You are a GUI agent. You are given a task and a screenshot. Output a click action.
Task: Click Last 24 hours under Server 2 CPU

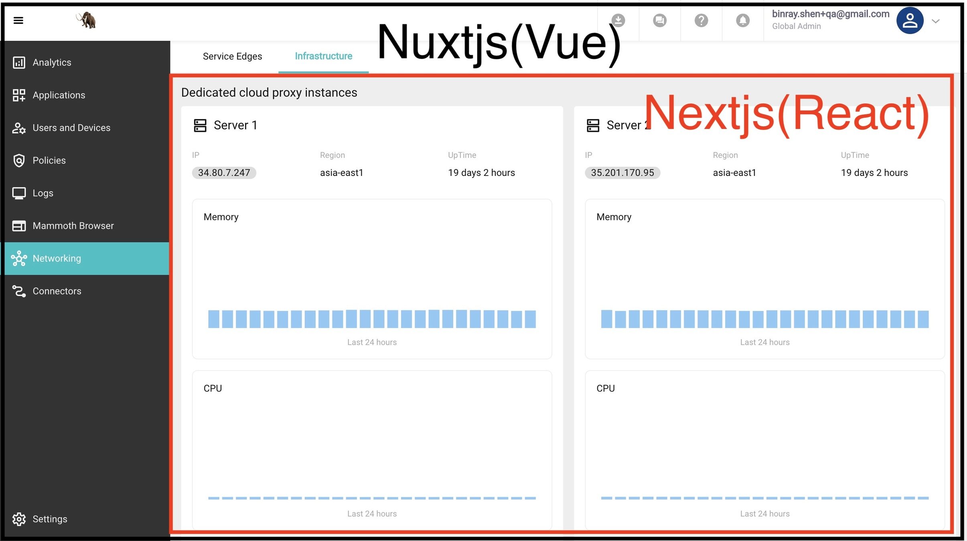pyautogui.click(x=765, y=514)
